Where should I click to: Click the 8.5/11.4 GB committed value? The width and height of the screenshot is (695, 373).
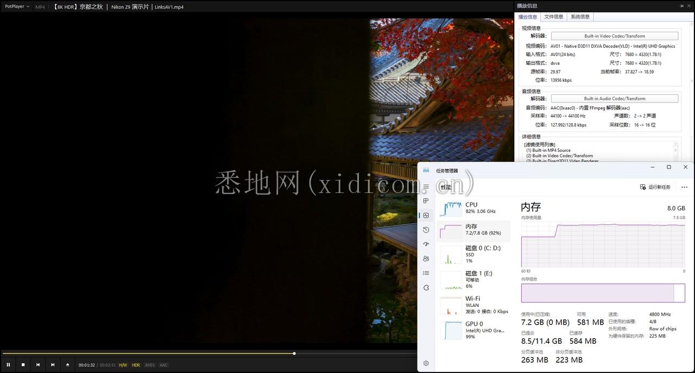(x=541, y=341)
